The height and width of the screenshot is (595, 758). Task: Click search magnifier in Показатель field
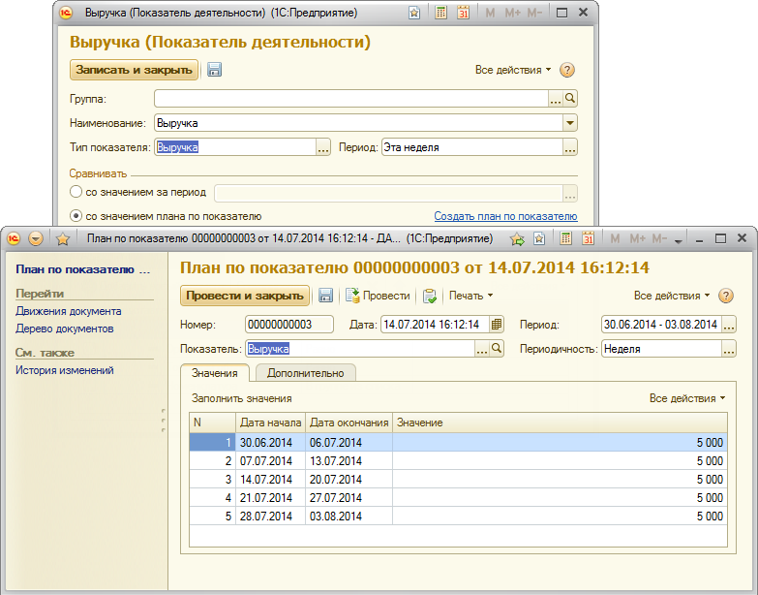(497, 348)
